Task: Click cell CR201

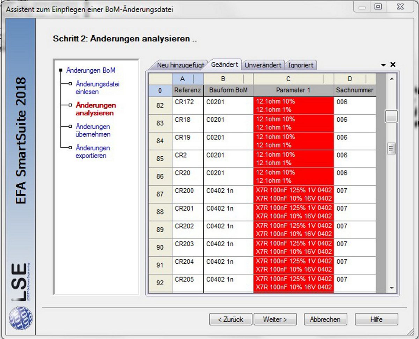Action: (x=188, y=212)
